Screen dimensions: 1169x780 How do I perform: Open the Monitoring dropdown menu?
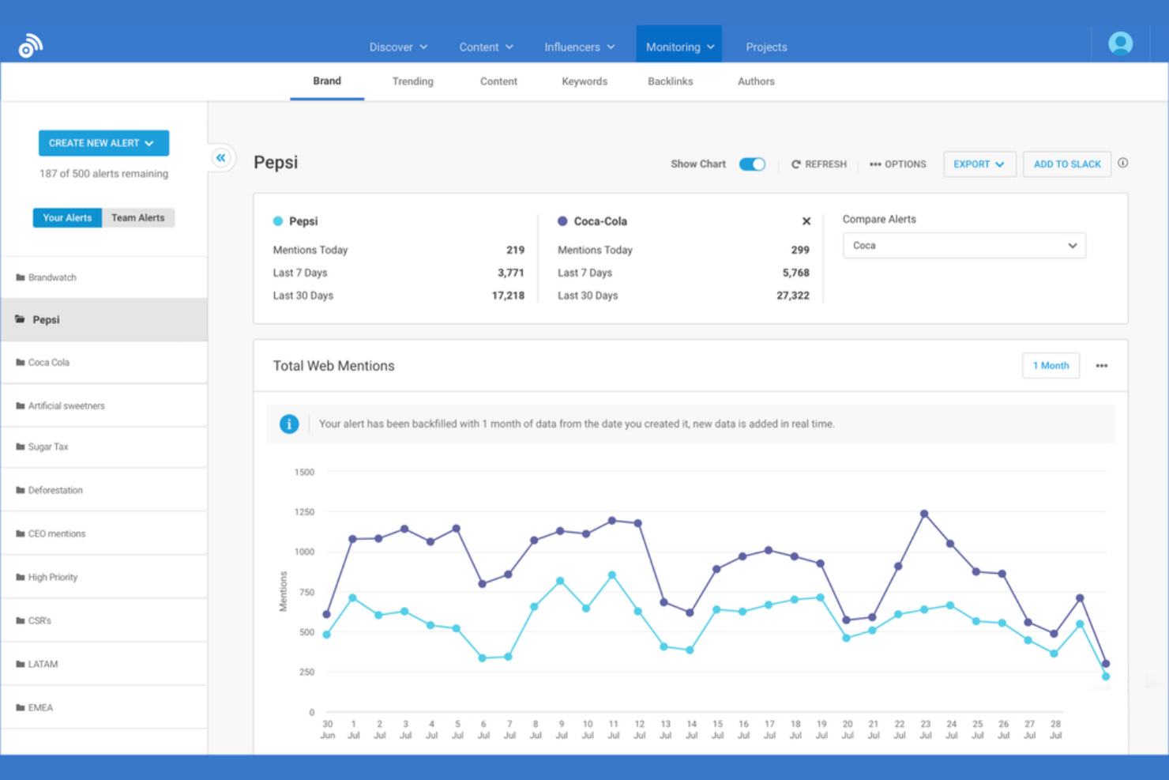pos(679,44)
